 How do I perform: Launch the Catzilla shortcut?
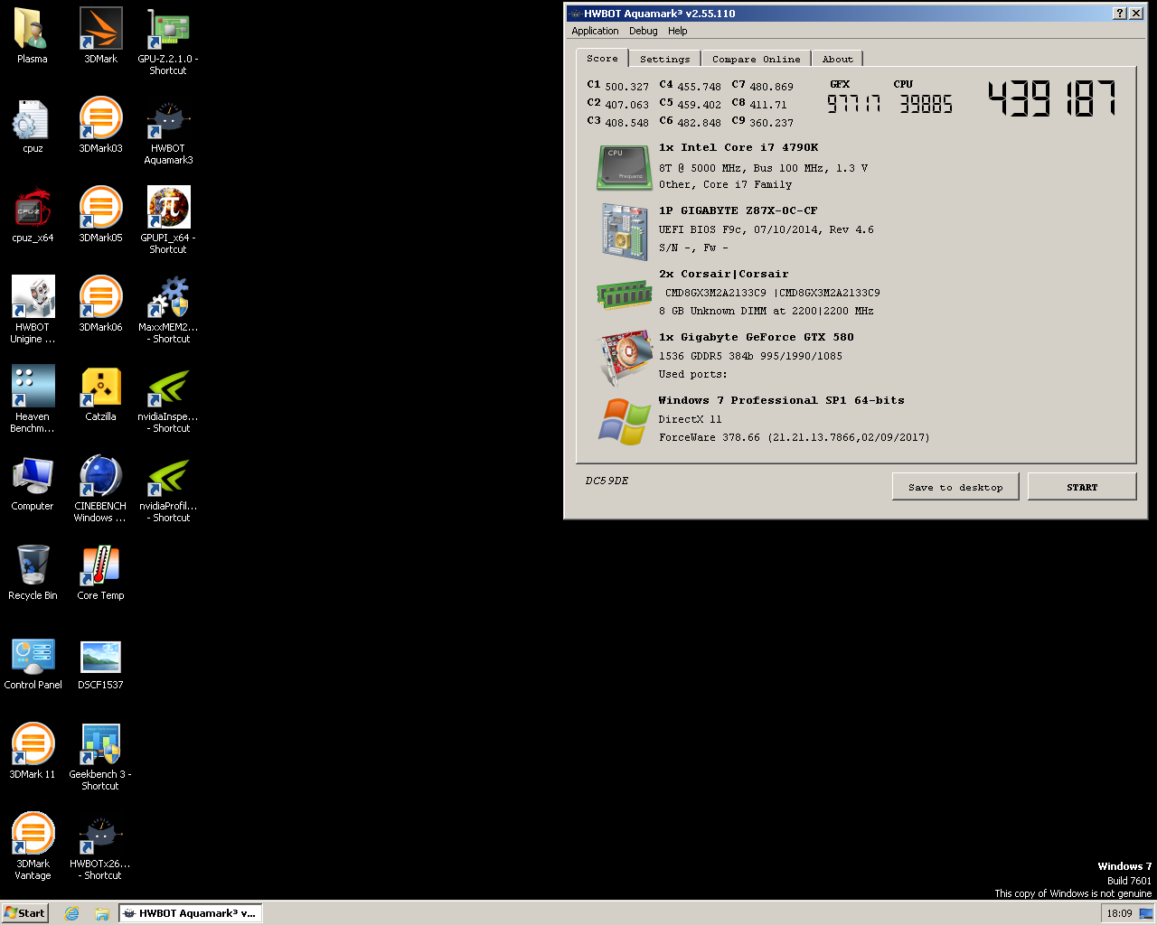tap(100, 394)
